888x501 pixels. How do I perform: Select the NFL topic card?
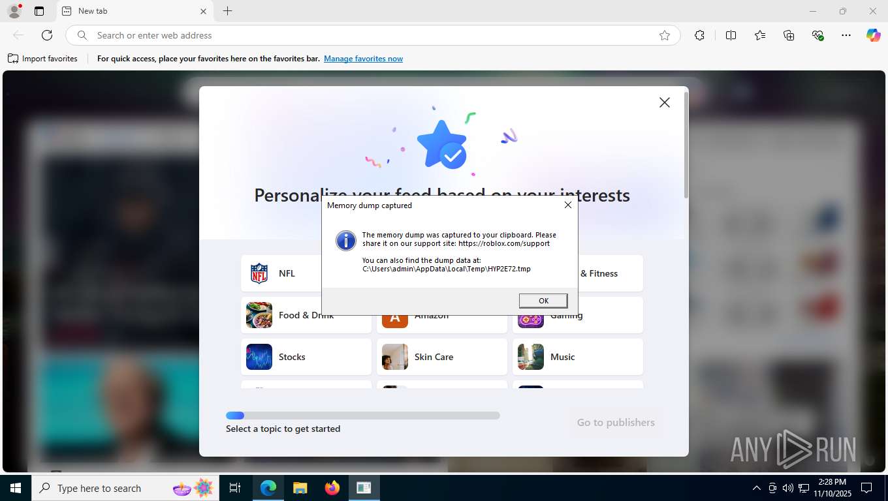281,273
